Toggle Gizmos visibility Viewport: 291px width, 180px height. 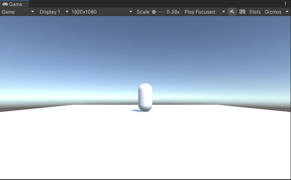pyautogui.click(x=273, y=12)
